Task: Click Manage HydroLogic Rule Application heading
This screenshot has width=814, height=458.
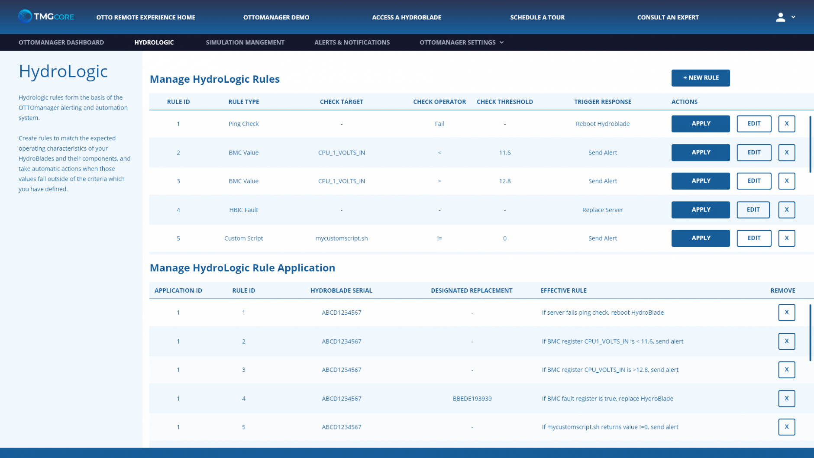Action: 242,268
